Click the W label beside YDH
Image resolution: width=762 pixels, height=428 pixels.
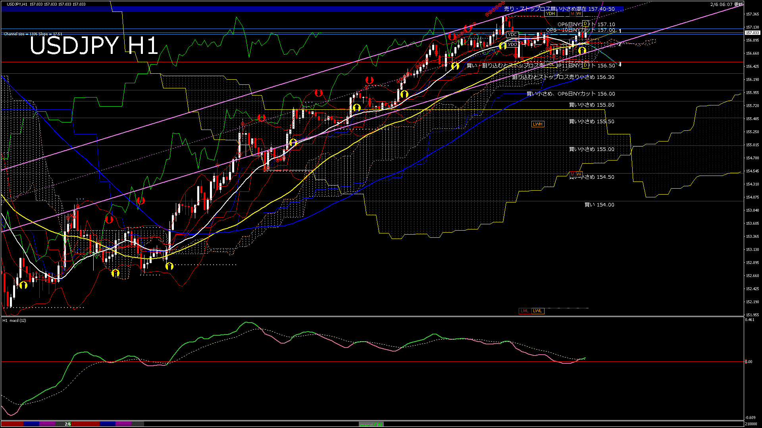(x=579, y=13)
